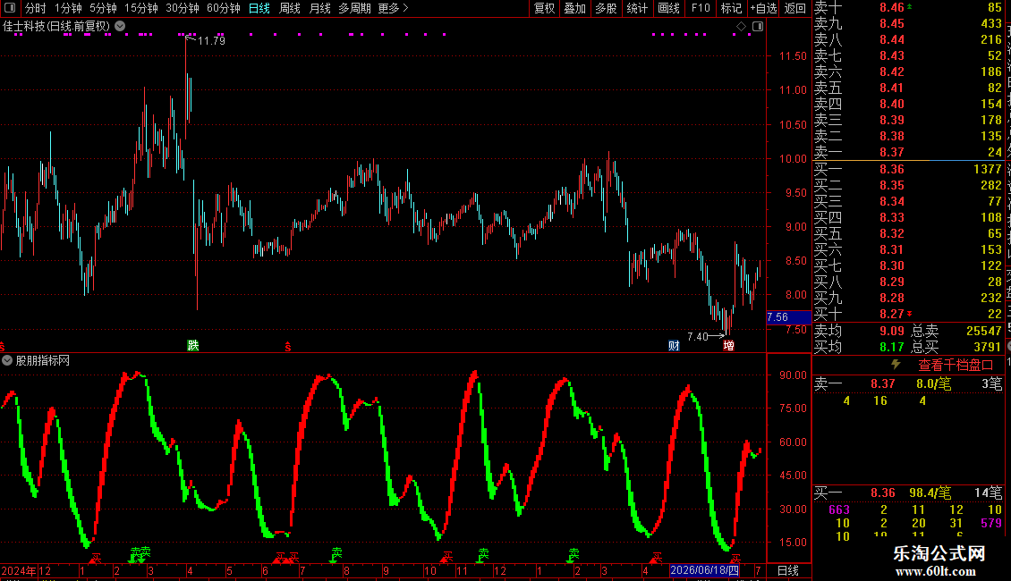The width and height of the screenshot is (1011, 581).
Task: Click the red down arrow beside 买十 price
Action: pyautogui.click(x=909, y=314)
